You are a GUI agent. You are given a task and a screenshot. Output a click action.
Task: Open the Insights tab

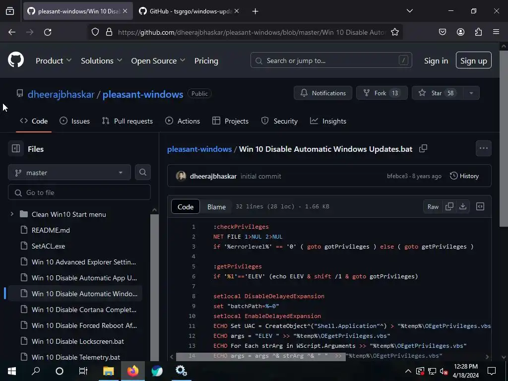pos(328,121)
